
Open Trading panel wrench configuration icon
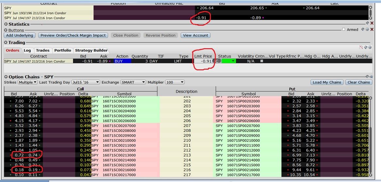[x=366, y=47]
